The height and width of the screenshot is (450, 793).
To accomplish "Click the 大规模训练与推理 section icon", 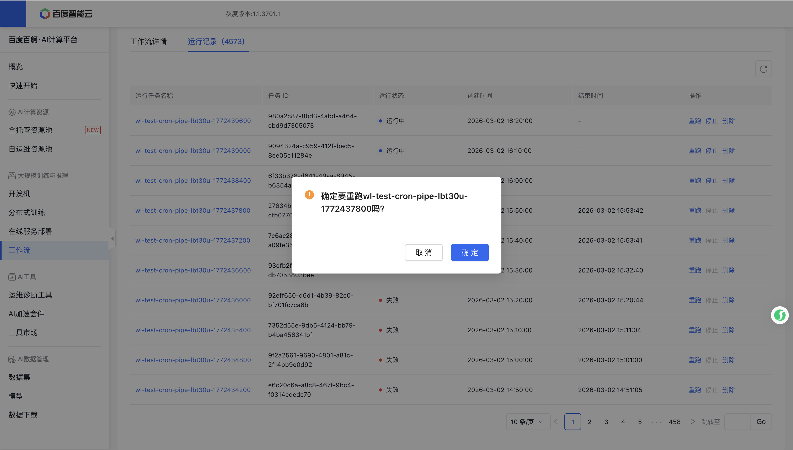I will click(12, 175).
